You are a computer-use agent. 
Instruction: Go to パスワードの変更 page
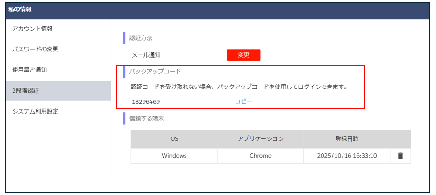click(x=35, y=49)
